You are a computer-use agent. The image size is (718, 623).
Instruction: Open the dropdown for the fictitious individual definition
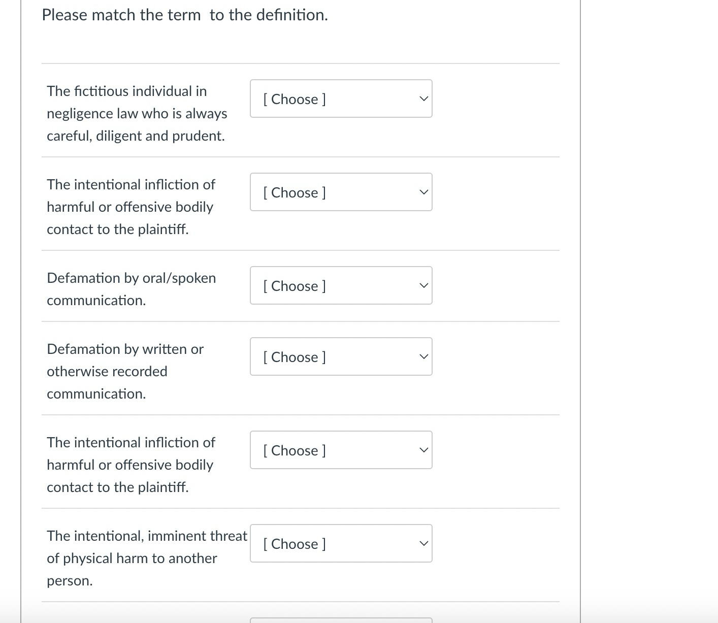(x=341, y=99)
